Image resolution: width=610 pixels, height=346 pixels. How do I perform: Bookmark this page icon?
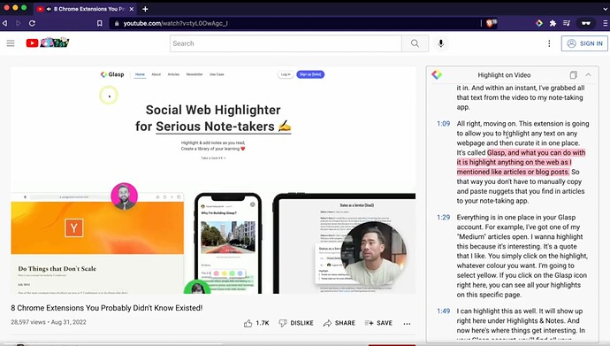(100, 23)
